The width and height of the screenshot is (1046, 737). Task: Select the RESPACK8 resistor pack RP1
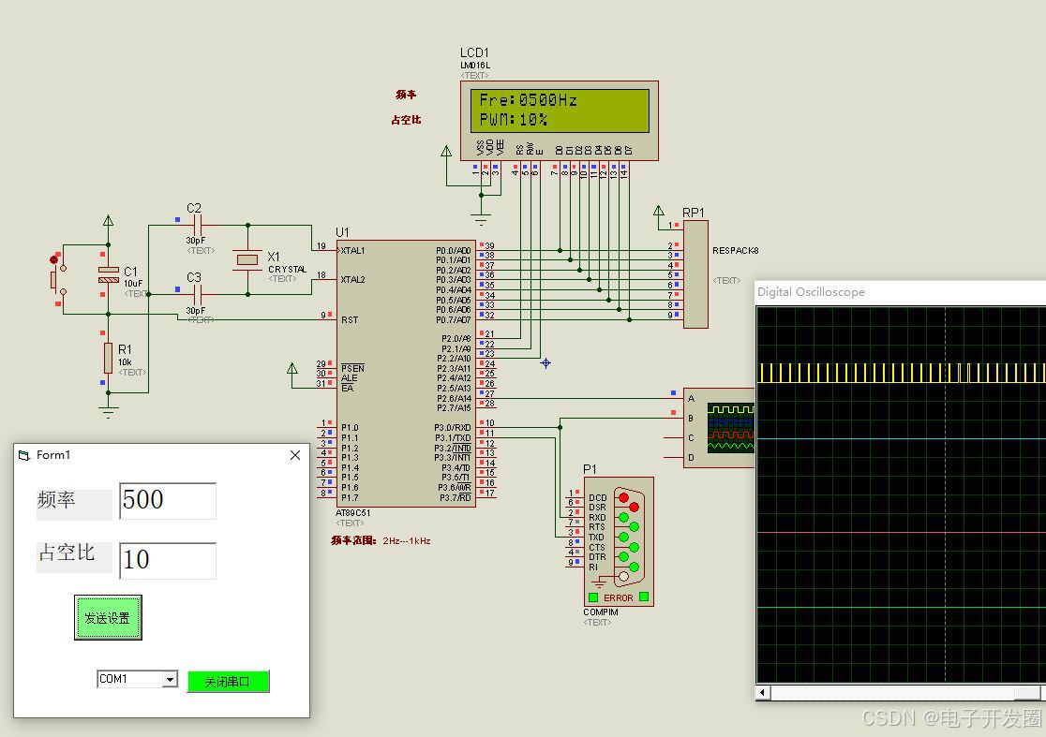pos(695,273)
